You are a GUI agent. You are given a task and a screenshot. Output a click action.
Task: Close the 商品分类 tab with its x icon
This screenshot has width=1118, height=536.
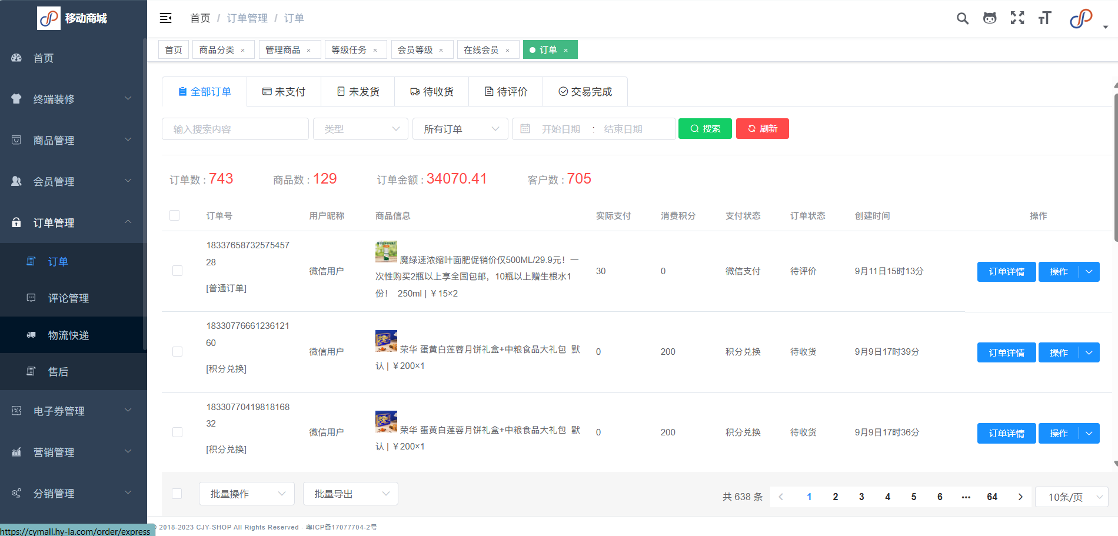coord(242,51)
